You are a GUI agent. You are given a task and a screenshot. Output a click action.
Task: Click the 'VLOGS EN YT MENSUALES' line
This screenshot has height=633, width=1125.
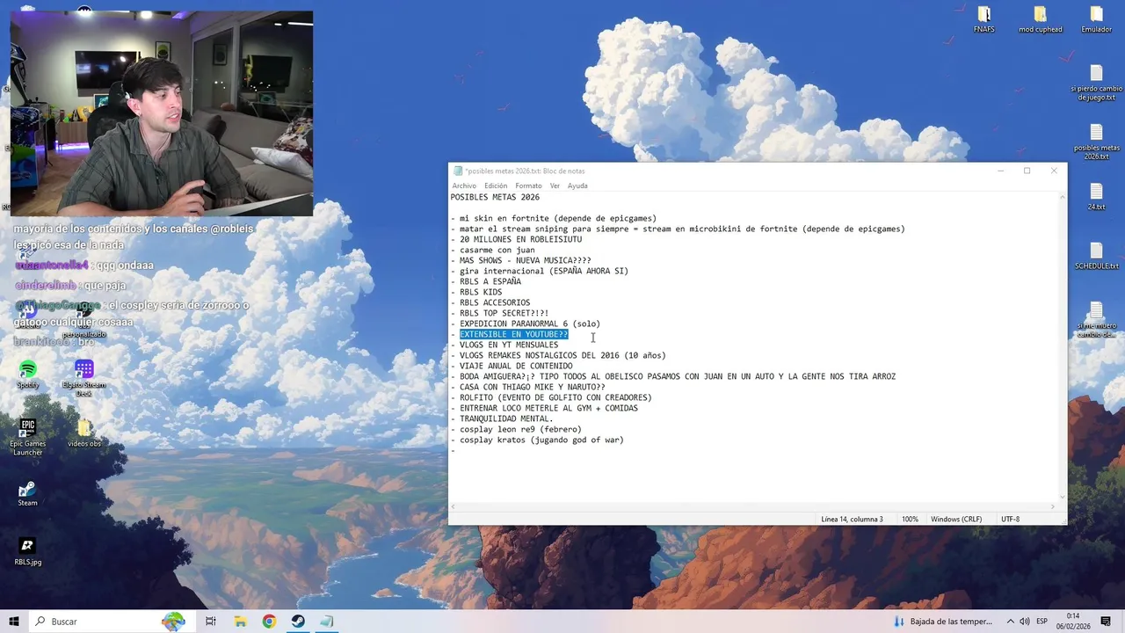504,345
